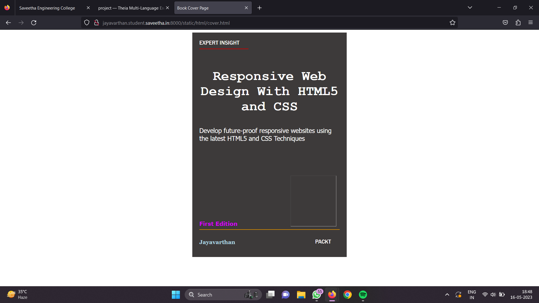The height and width of the screenshot is (303, 539).
Task: Click the back navigation arrow
Action: tap(8, 23)
